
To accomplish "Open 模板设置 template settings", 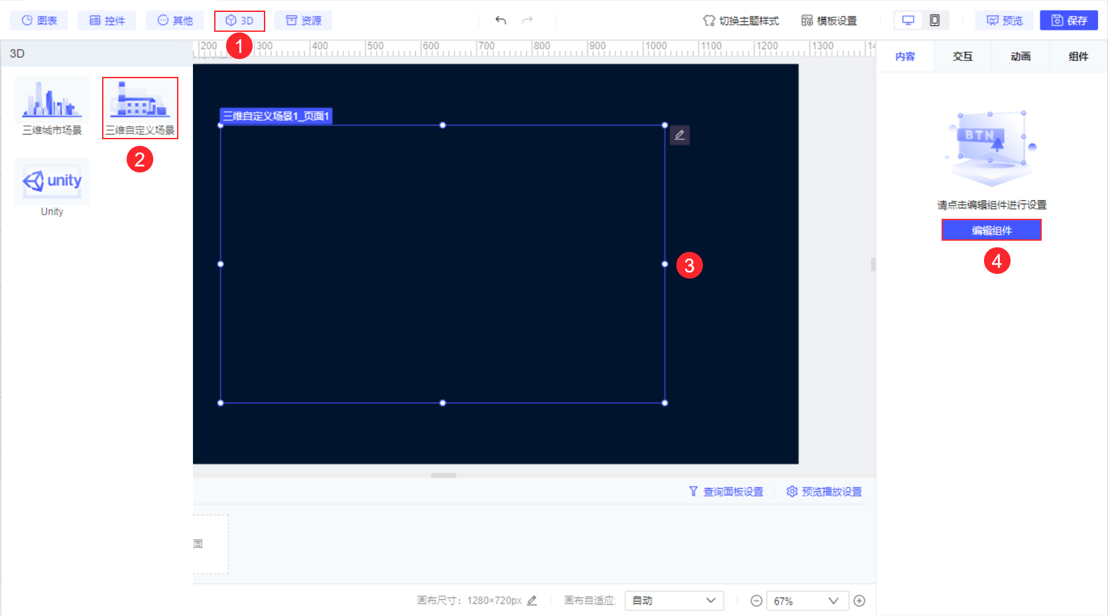I will pyautogui.click(x=829, y=21).
